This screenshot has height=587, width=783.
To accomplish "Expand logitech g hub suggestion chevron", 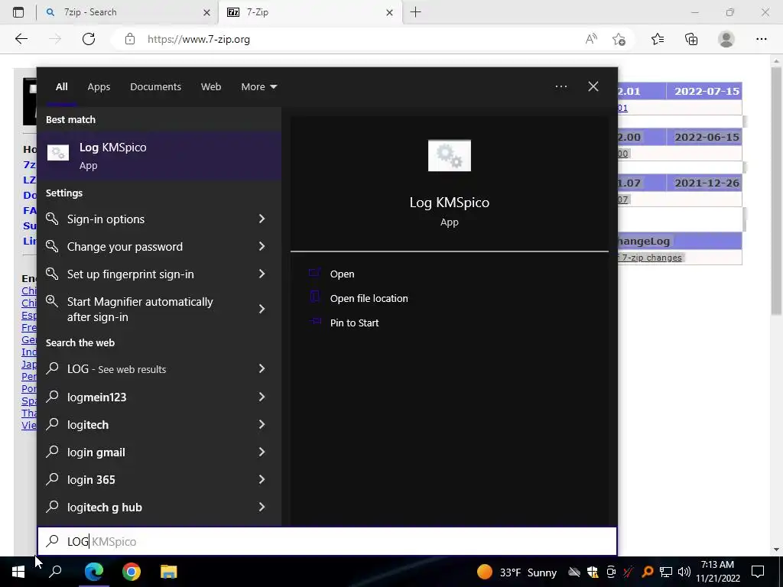I will point(262,507).
